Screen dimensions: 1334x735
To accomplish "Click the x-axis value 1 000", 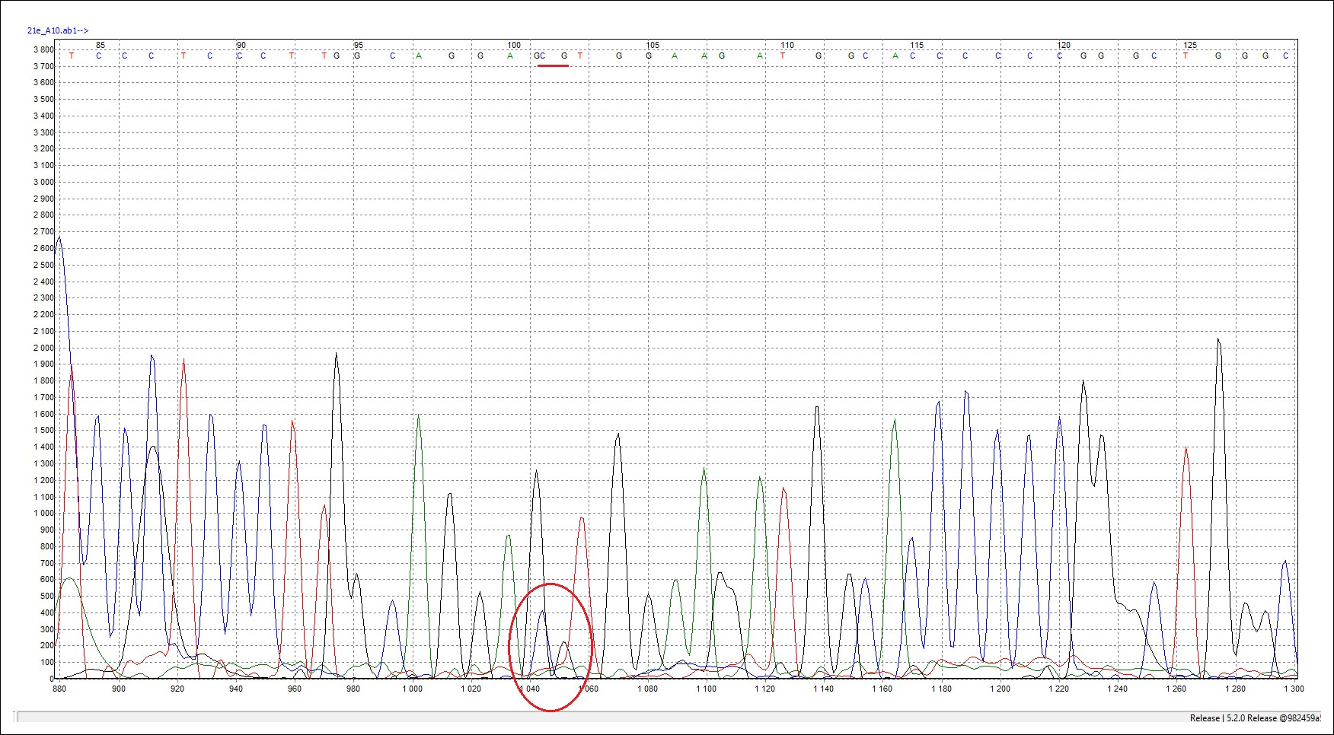I will 412,689.
